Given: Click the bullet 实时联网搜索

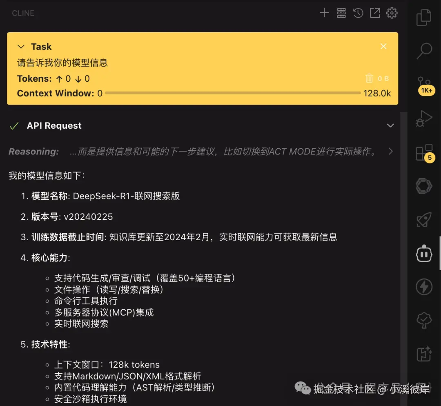Looking at the screenshot, I should coord(81,323).
